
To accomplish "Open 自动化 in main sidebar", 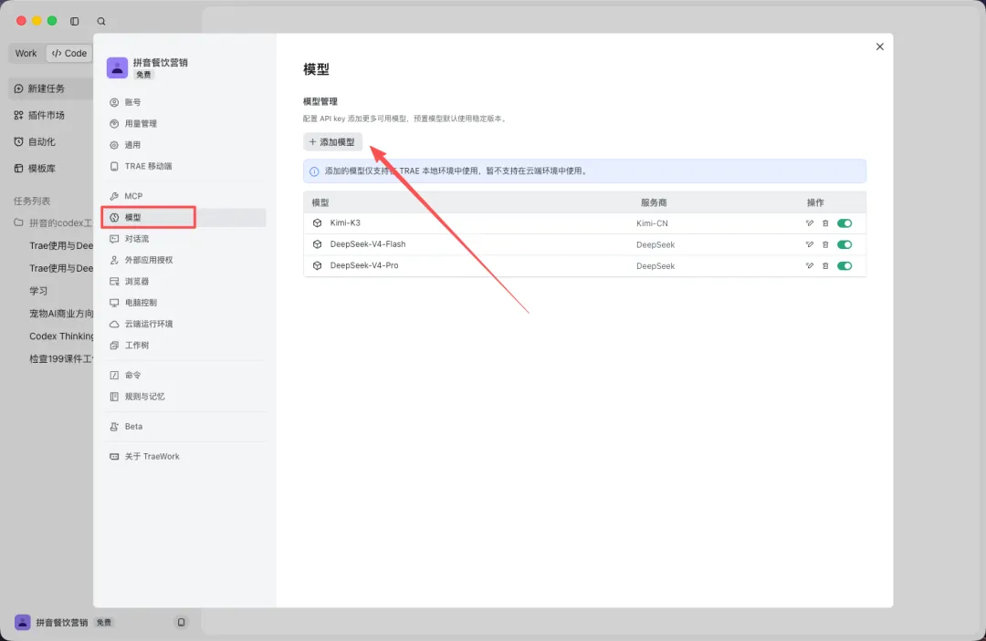I will click(51, 142).
